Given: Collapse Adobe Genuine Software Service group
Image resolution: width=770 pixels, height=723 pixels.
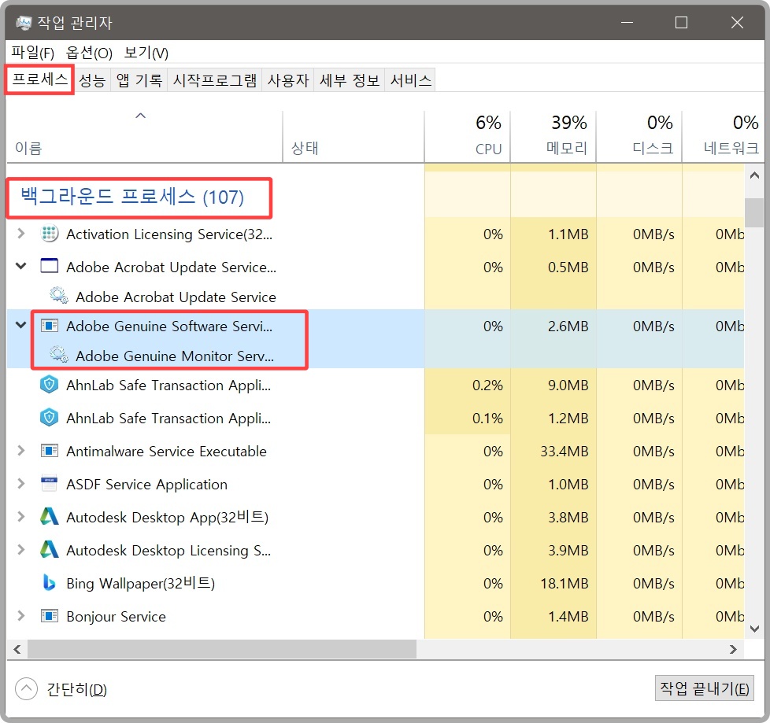Looking at the screenshot, I should [20, 325].
